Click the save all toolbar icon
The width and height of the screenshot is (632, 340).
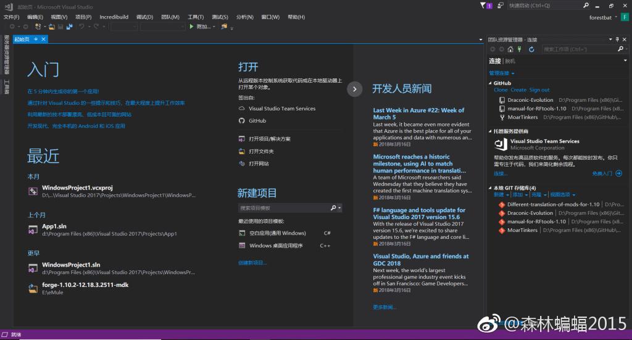pyautogui.click(x=69, y=27)
